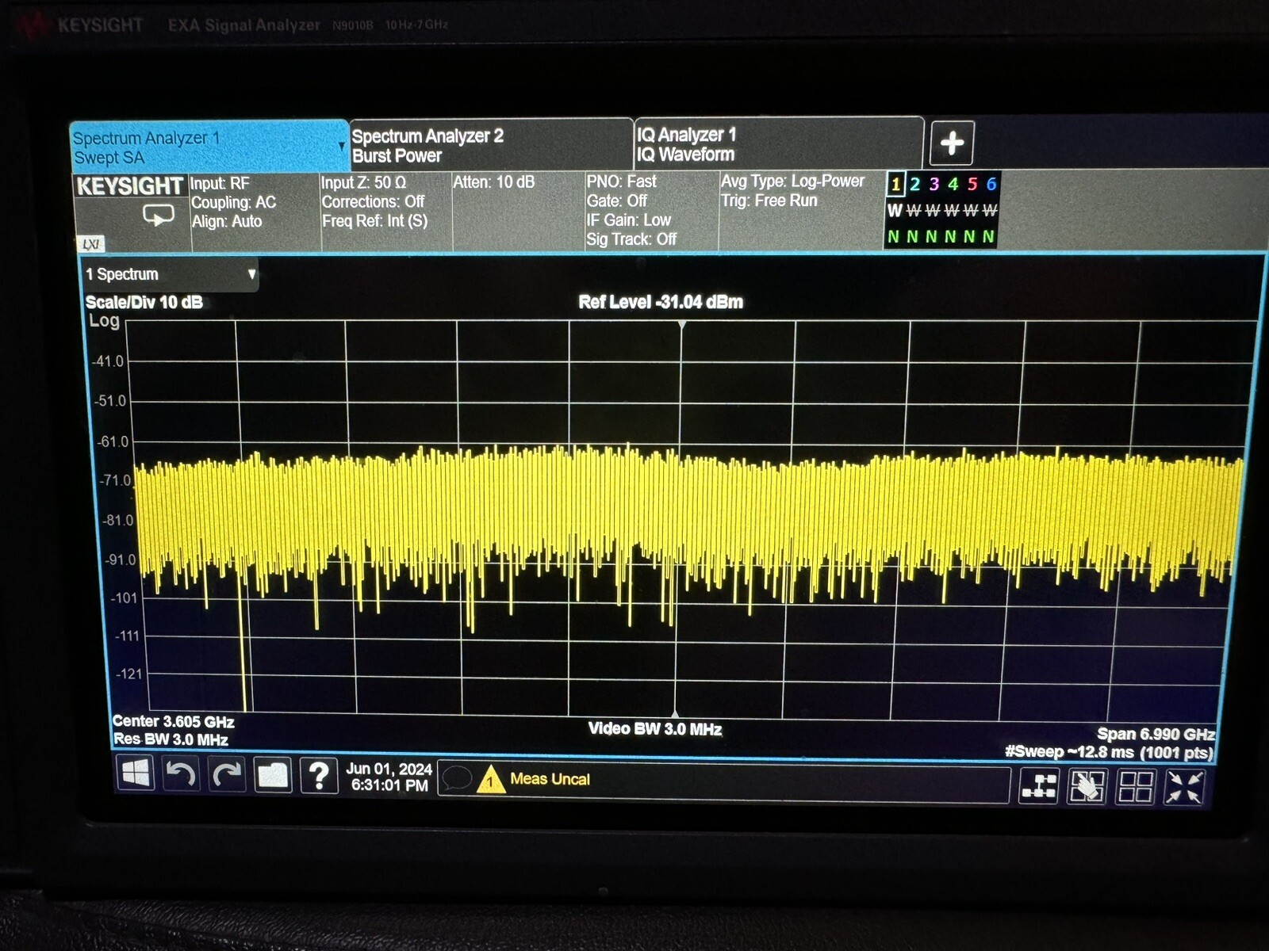1269x951 pixels.
Task: Click the Undo arrow icon
Action: click(181, 774)
